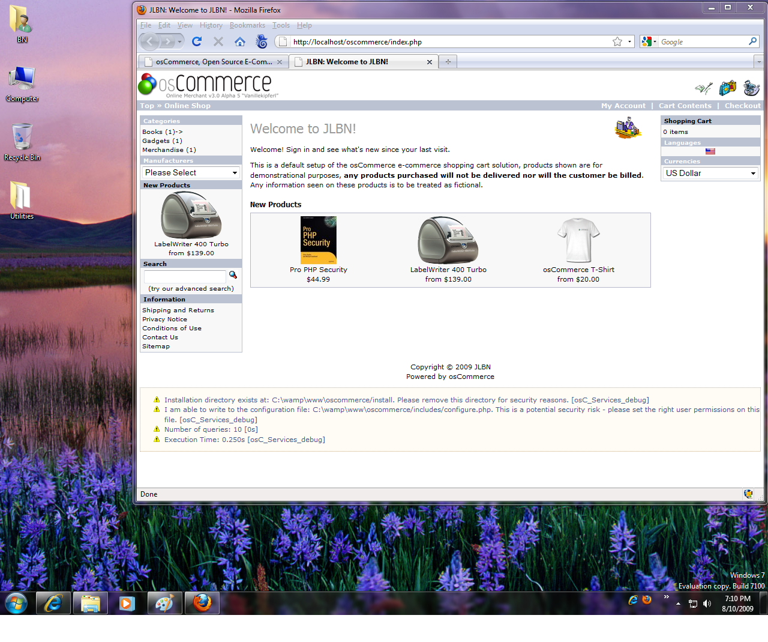Click the bookmark star in address bar
Viewport: 768px width, 642px height.
pos(617,41)
